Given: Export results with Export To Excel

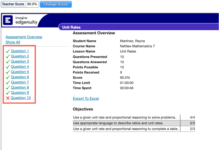Looking at the screenshot, I should pyautogui.click(x=86, y=99).
